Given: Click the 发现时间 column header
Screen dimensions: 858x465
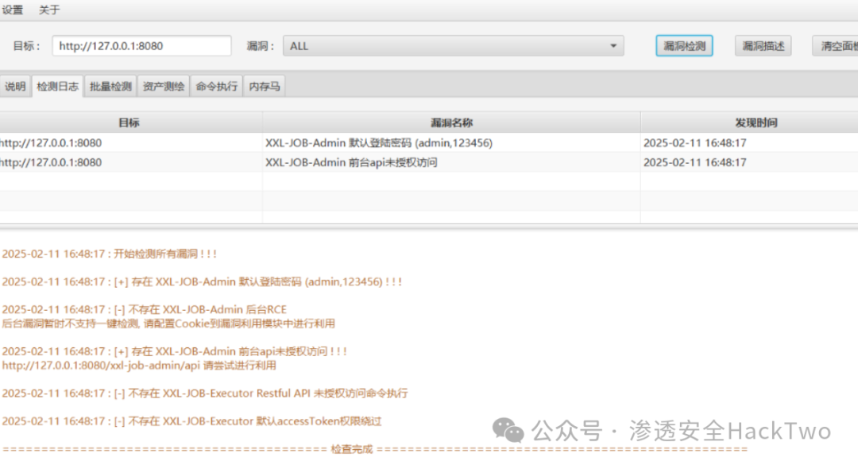Looking at the screenshot, I should [750, 122].
